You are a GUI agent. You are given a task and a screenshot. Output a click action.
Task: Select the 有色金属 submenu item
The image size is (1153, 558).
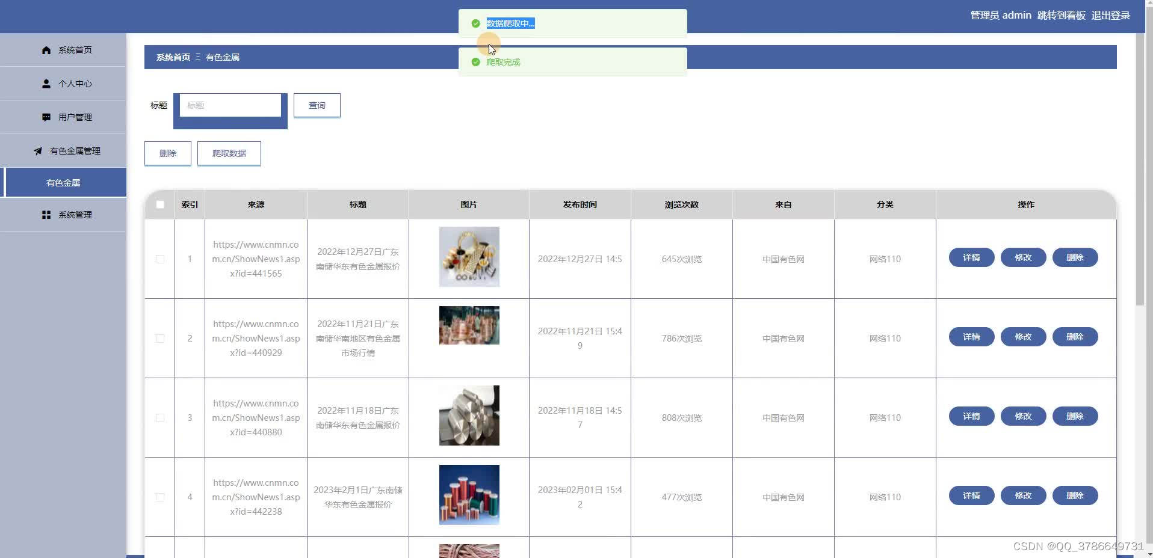pyautogui.click(x=63, y=183)
